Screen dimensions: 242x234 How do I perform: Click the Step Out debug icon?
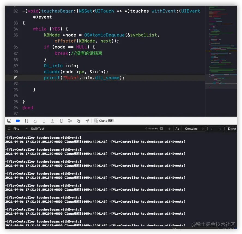tap(53, 121)
